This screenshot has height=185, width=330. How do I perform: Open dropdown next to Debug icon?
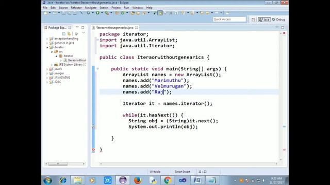coord(93,13)
